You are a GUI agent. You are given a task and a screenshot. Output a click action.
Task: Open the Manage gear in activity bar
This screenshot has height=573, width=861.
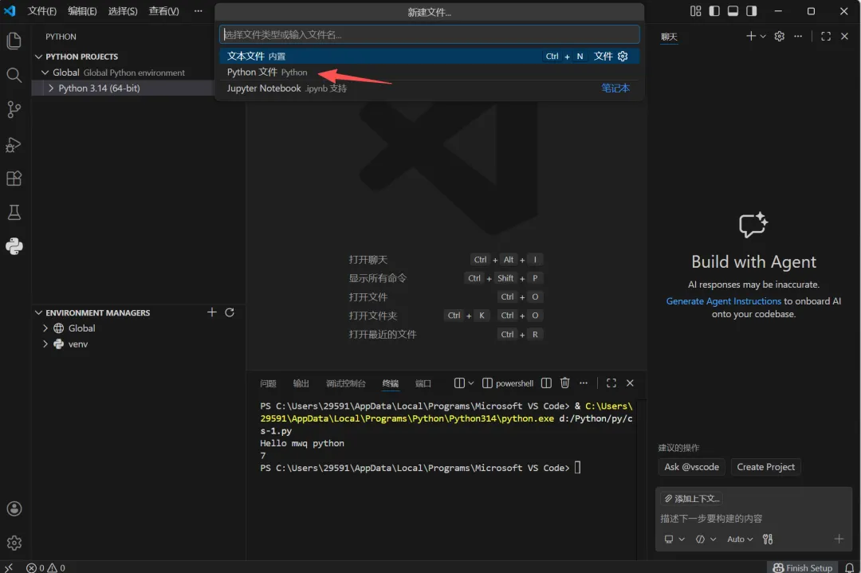point(14,543)
